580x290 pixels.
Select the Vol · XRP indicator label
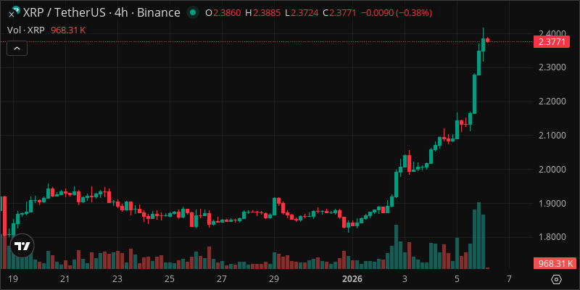[x=26, y=30]
